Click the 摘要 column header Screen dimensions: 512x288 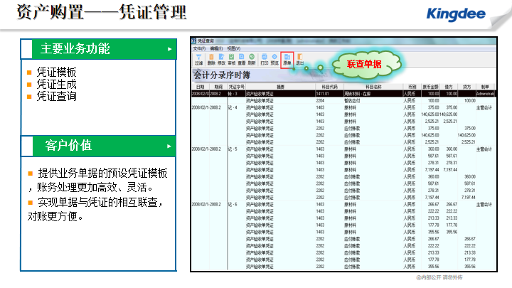coord(280,87)
